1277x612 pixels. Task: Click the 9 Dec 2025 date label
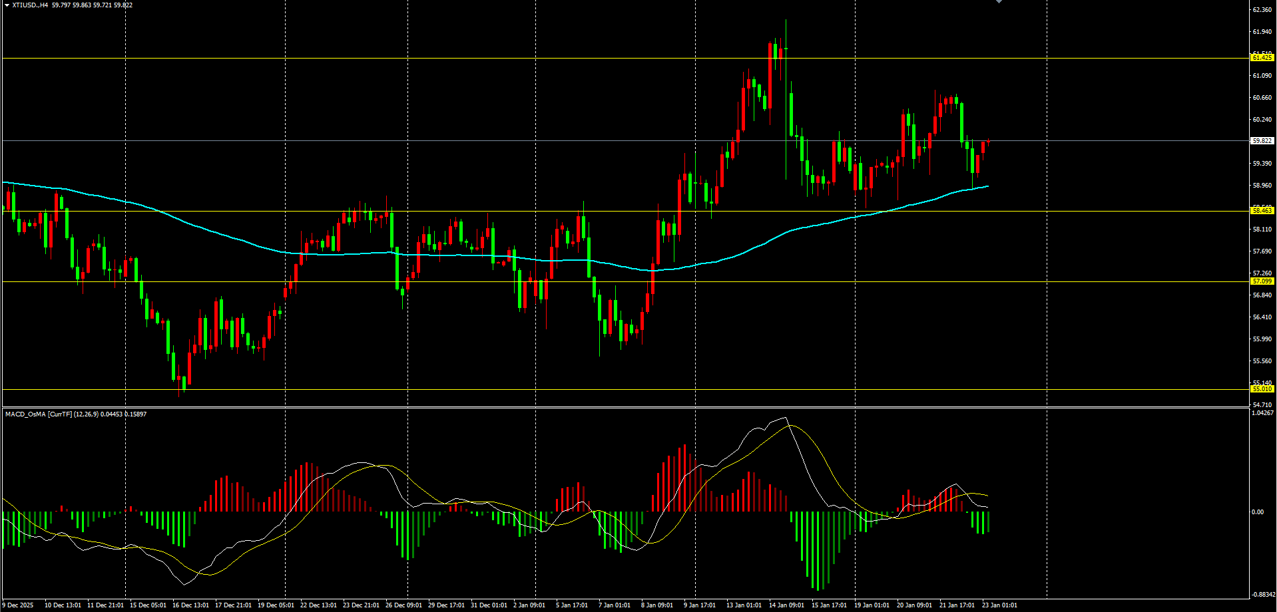17,605
